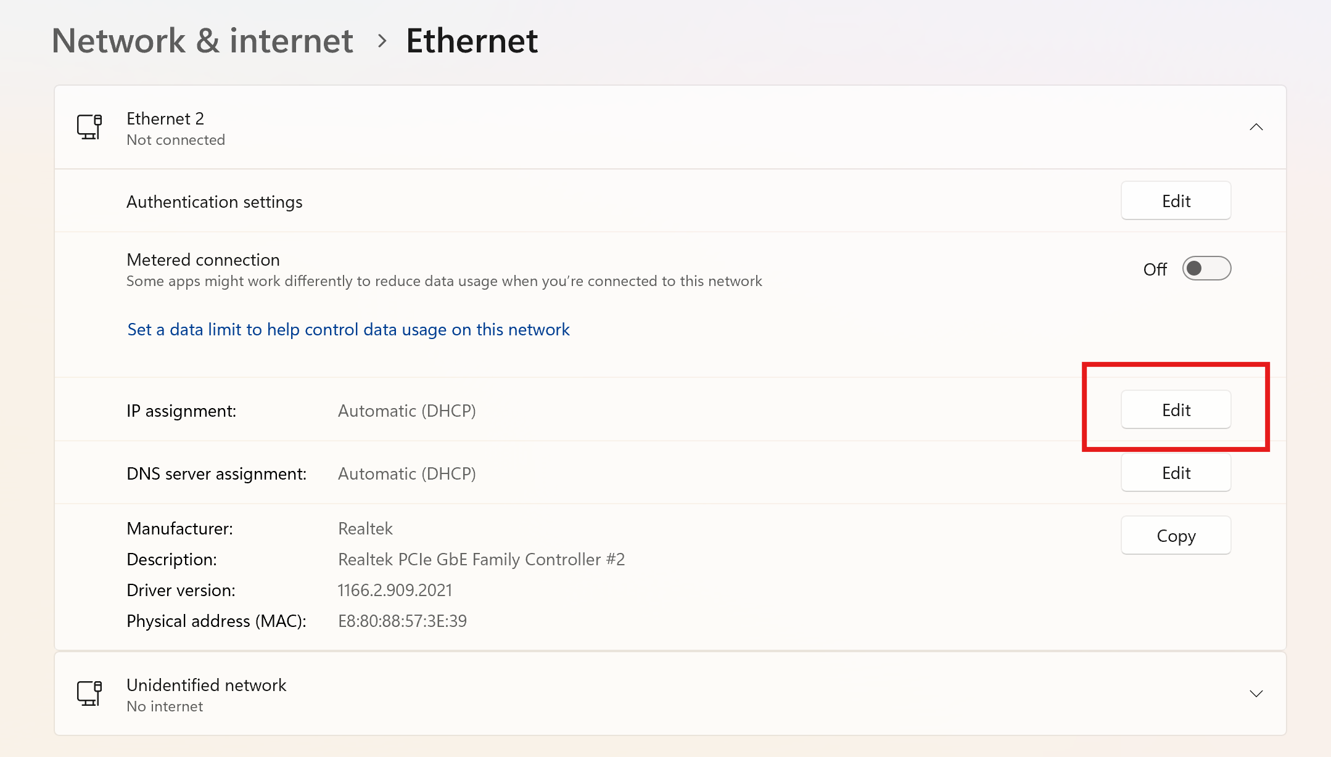This screenshot has width=1331, height=757.
Task: Click the Unidentified network row label
Action: click(206, 685)
